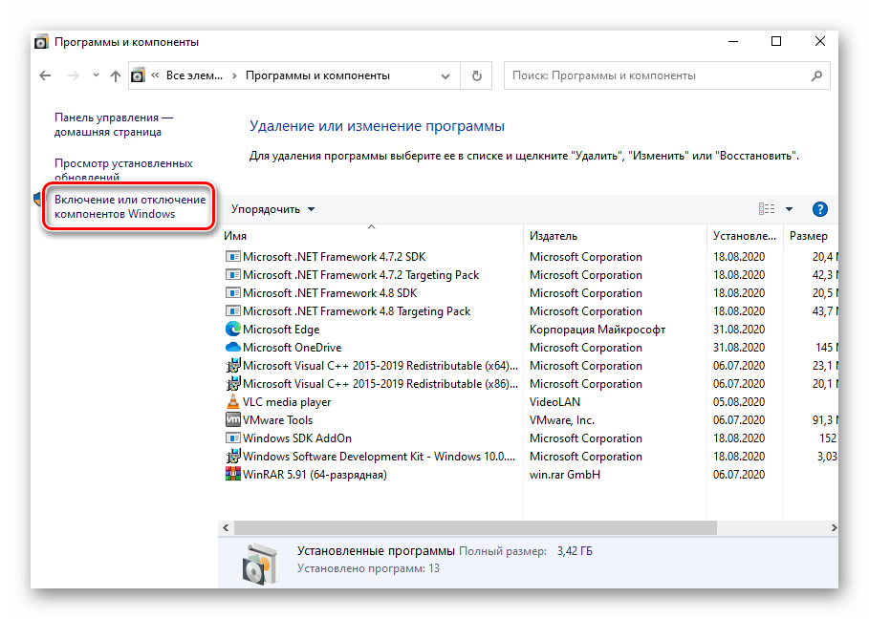Click icon of Visual C++ Redistributable (x86)
The width and height of the screenshot is (869, 619).
(x=232, y=384)
